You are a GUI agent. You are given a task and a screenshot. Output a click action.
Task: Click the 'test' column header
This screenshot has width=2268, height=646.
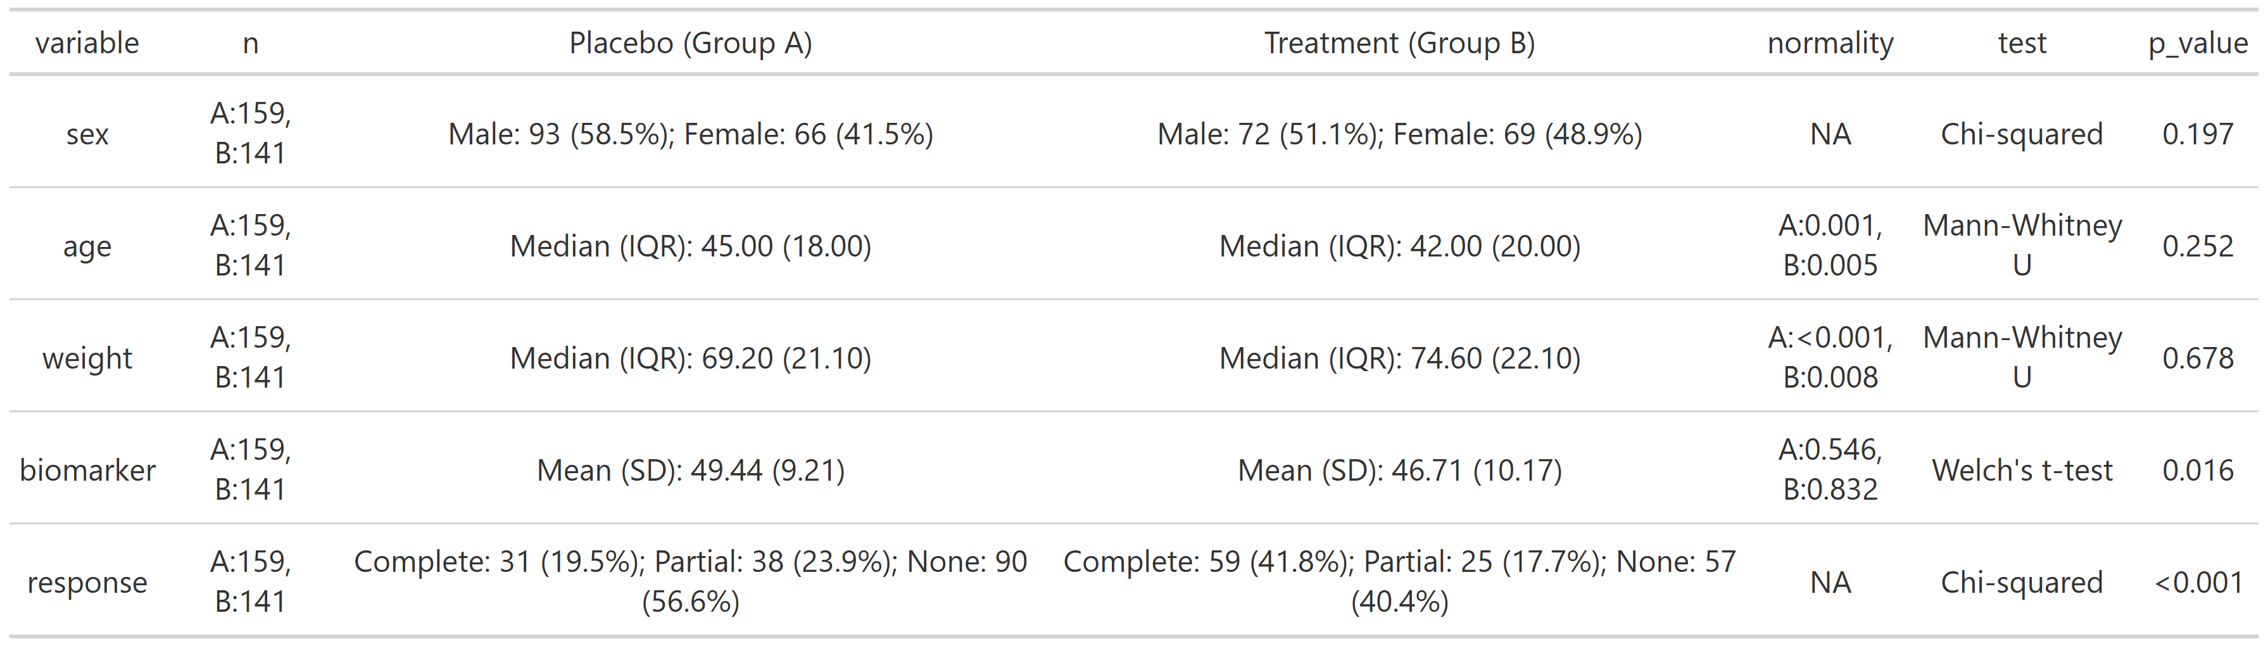2022,43
